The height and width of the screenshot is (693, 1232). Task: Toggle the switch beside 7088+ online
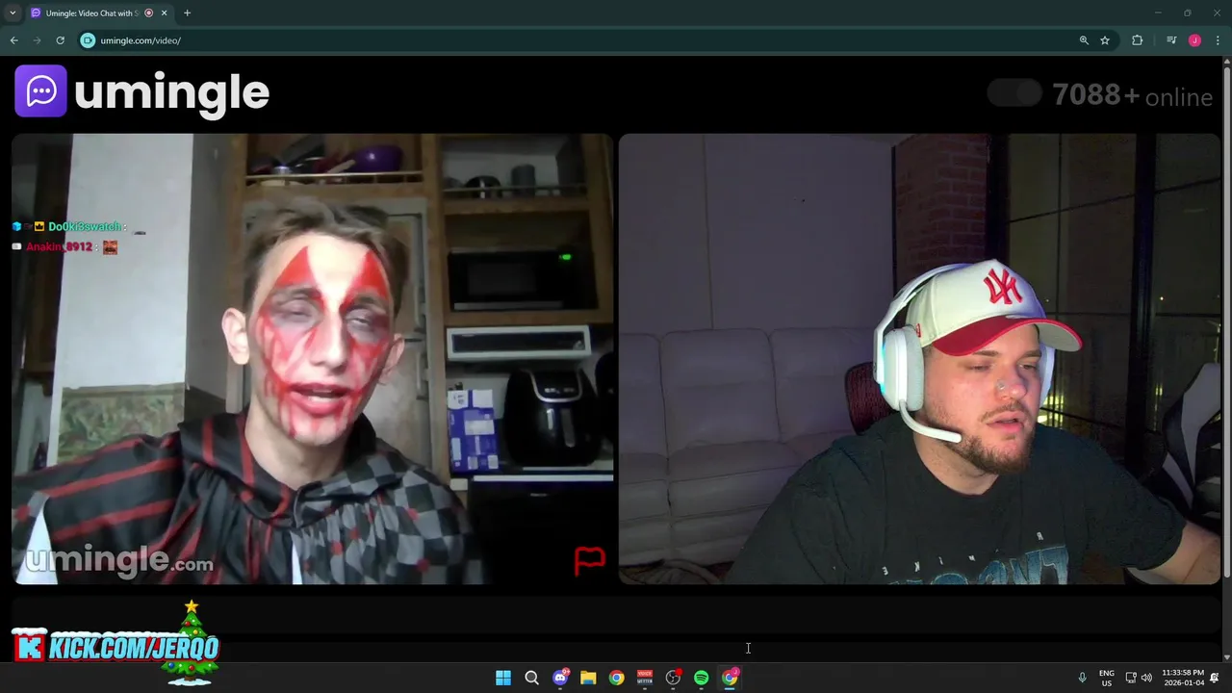(x=1014, y=93)
